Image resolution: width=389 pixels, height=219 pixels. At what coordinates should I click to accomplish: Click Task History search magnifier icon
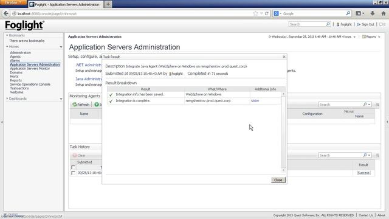365,156
